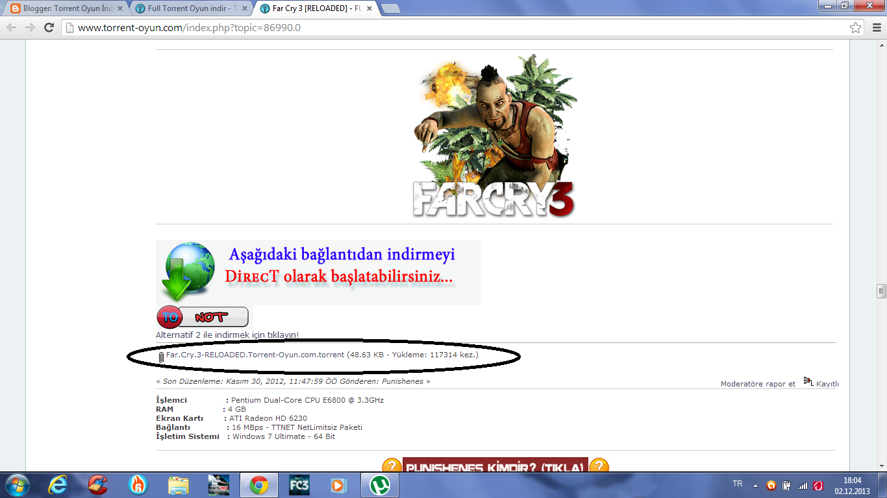The image size is (887, 498).
Task: Open Windows Explorer folder from taskbar
Action: pyautogui.click(x=179, y=485)
